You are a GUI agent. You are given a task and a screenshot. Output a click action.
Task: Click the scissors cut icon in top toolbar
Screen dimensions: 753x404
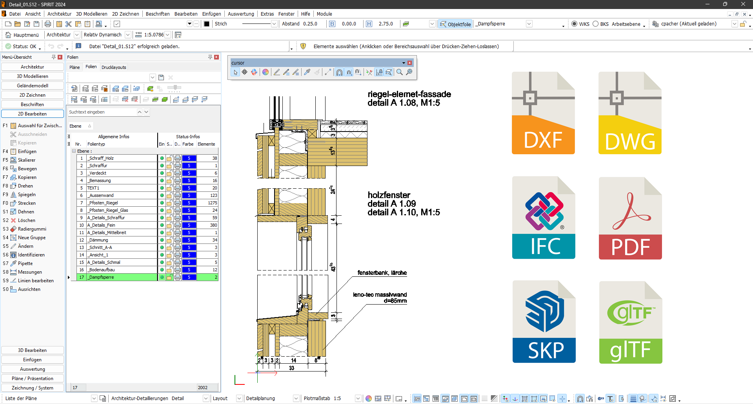click(x=69, y=24)
